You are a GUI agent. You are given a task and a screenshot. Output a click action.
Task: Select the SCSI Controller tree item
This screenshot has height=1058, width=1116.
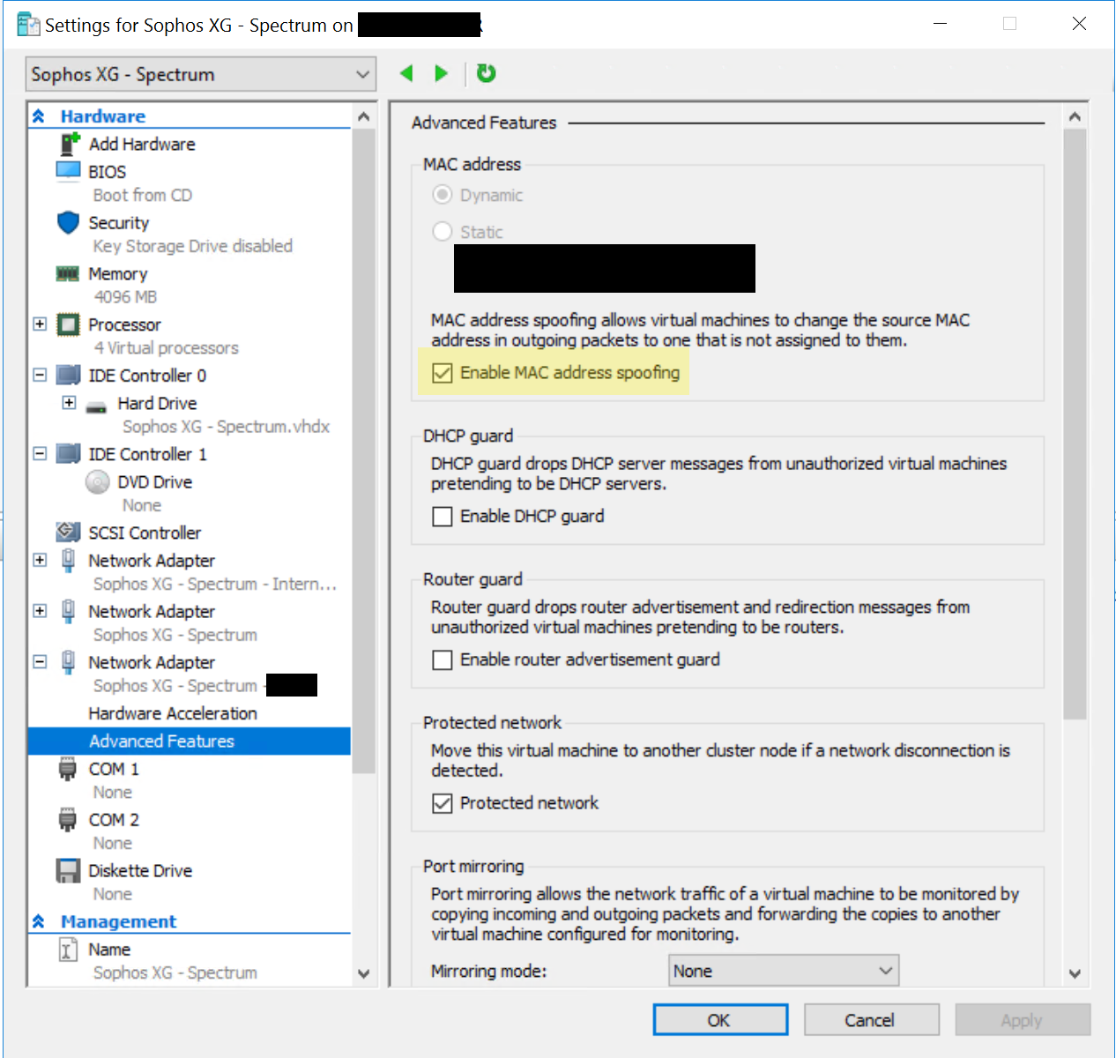(x=145, y=533)
